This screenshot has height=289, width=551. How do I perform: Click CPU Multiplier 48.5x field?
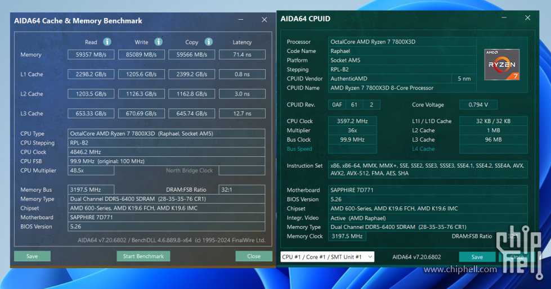(91, 170)
